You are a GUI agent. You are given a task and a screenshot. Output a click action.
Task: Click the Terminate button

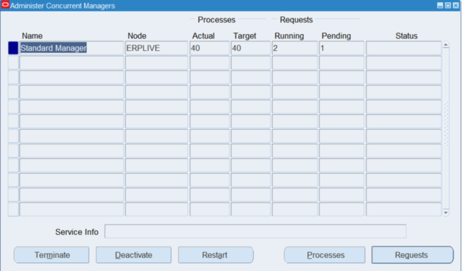coord(51,255)
